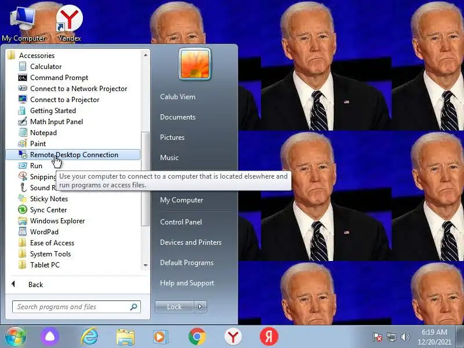Open Default Programs

click(186, 263)
